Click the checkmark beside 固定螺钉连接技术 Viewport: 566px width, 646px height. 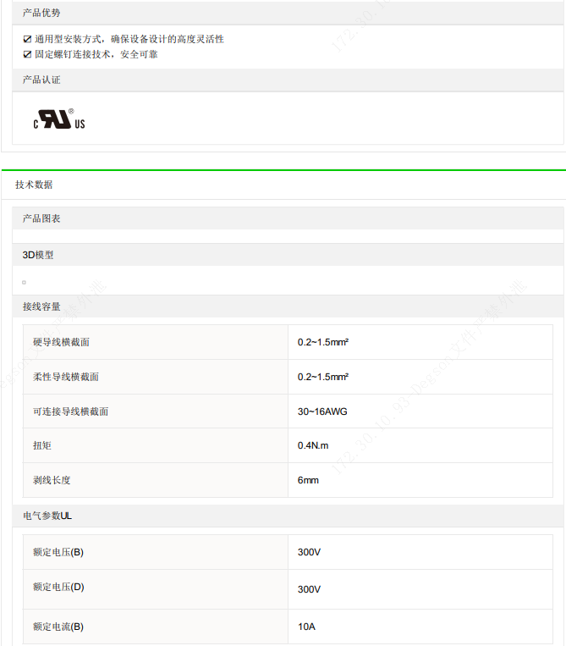tap(27, 54)
